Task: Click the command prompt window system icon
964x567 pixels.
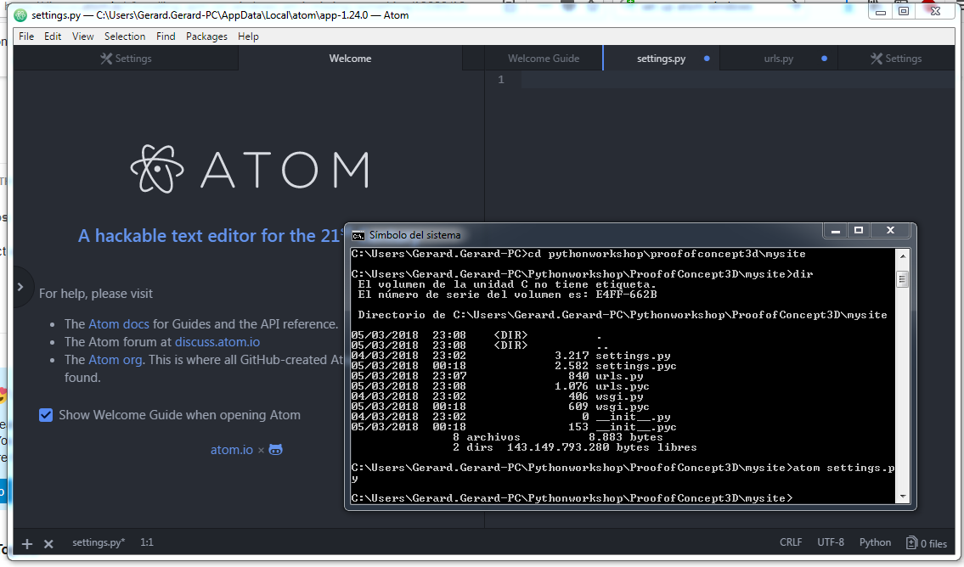Action: pos(358,235)
